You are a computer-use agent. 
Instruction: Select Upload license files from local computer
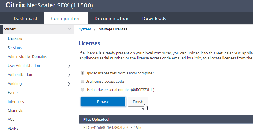click(x=83, y=73)
